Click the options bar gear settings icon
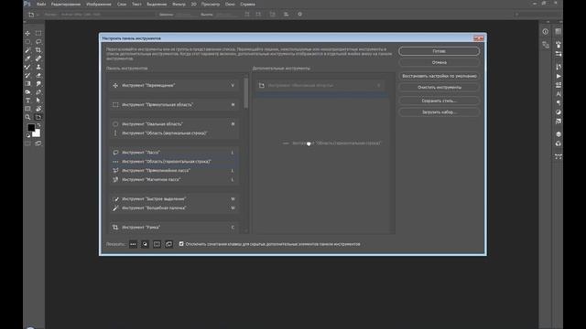The image size is (586, 329). point(299,15)
